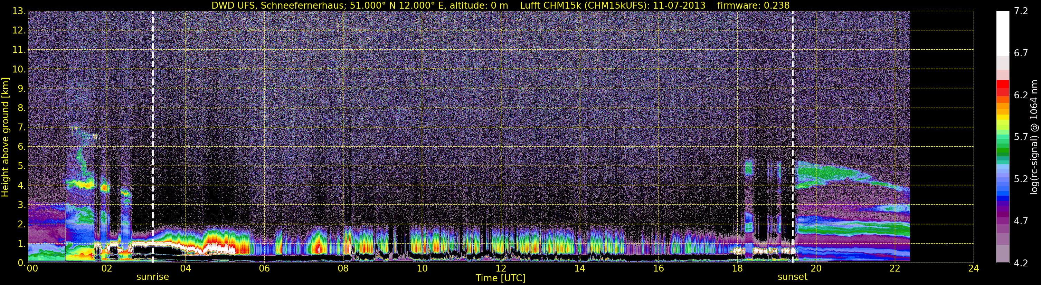The width and height of the screenshot is (1041, 285).
Task: Click the 'sunset' label below the axis
Action: click(x=793, y=277)
